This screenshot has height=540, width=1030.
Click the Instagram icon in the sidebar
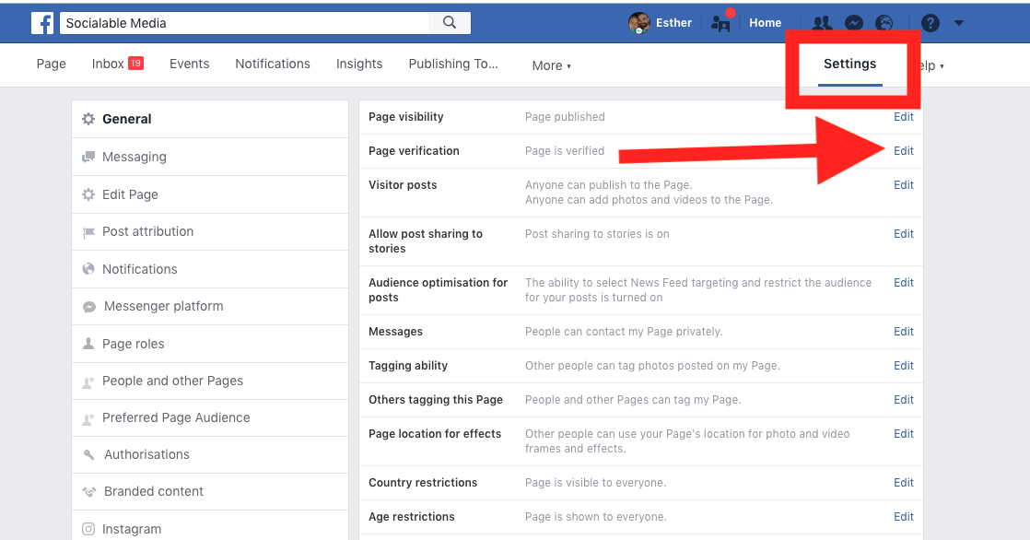[88, 528]
